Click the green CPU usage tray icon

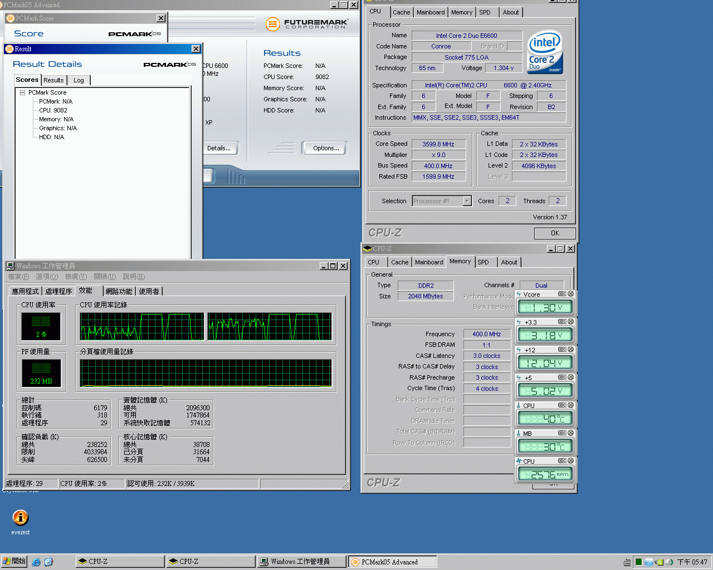pyautogui.click(x=638, y=562)
